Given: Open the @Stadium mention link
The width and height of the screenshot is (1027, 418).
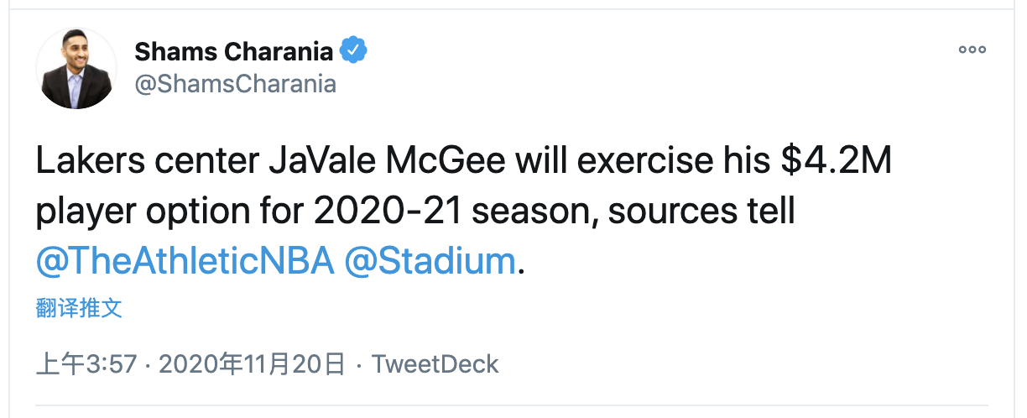Looking at the screenshot, I should point(430,261).
